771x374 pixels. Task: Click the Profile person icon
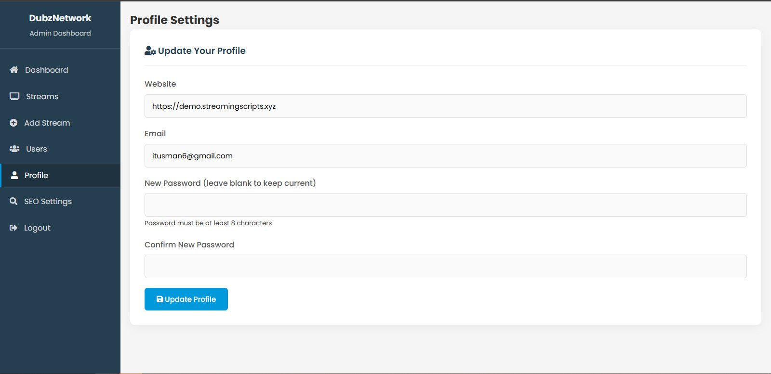(14, 175)
